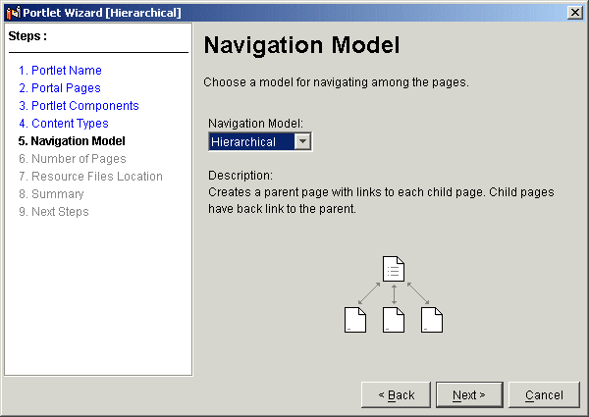Click the 'Description:' label
Screen dimensions: 589x417
click(x=241, y=176)
